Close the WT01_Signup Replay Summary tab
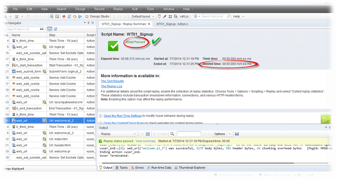This screenshot has width=337, height=179. [149, 24]
